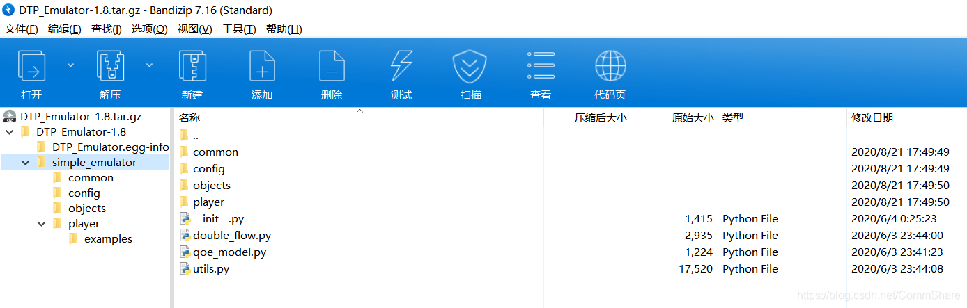Click the archive icon beside DTP_Emulator-1.8.tar.gz
967x308 pixels.
pyautogui.click(x=10, y=116)
